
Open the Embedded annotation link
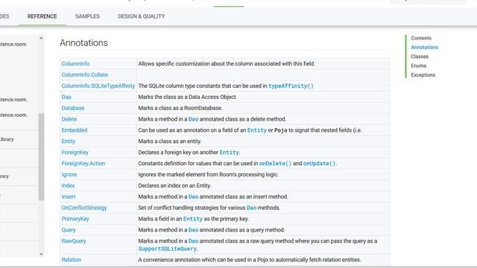(75, 130)
